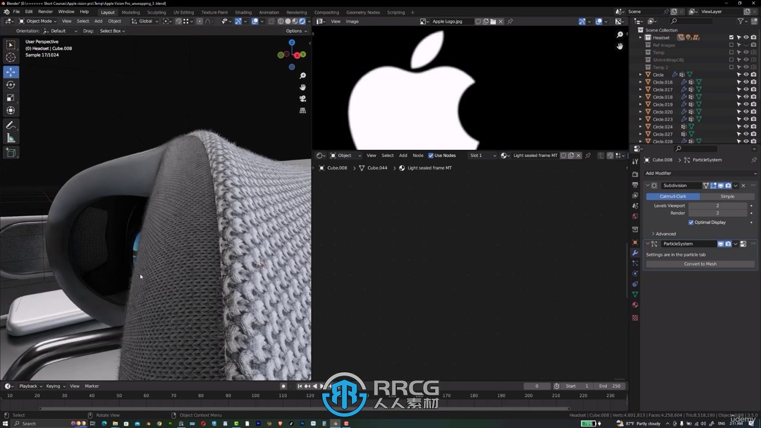761x428 pixels.
Task: Open material Slot 1 dropdown
Action: 483,156
